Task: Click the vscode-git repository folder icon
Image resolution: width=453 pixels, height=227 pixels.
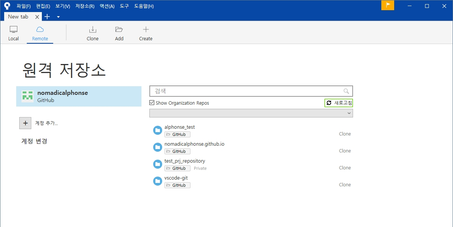Action: (x=158, y=181)
